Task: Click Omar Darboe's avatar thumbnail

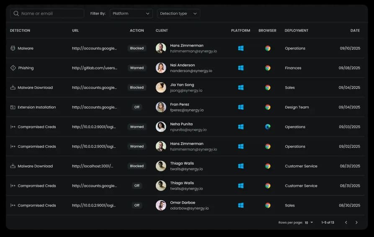Action: pyautogui.click(x=161, y=205)
